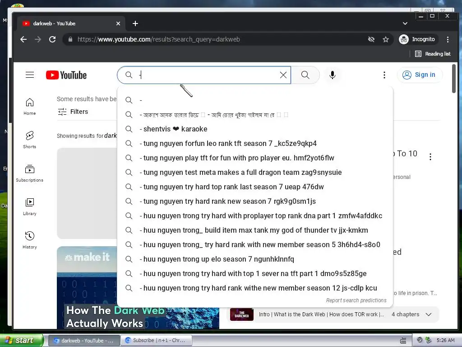View site lock info icon
Viewport: 462px width, 347px height.
pyautogui.click(x=70, y=39)
